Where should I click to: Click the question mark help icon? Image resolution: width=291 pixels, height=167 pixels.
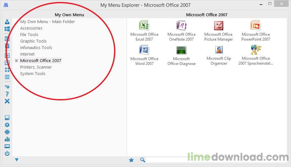click(7, 94)
